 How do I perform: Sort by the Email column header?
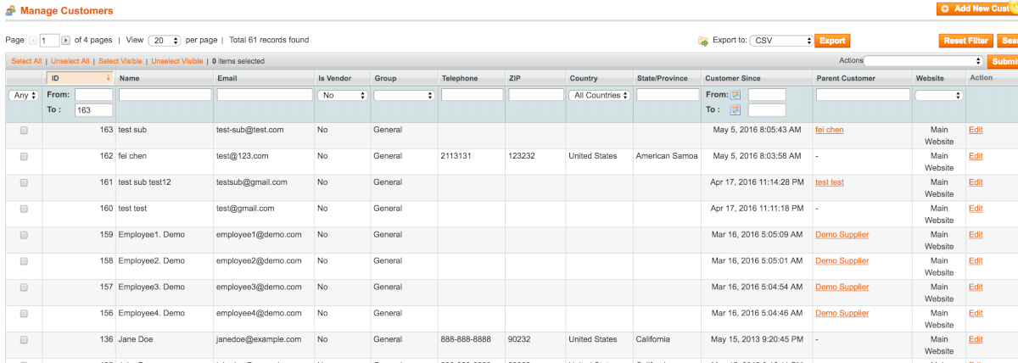[227, 78]
